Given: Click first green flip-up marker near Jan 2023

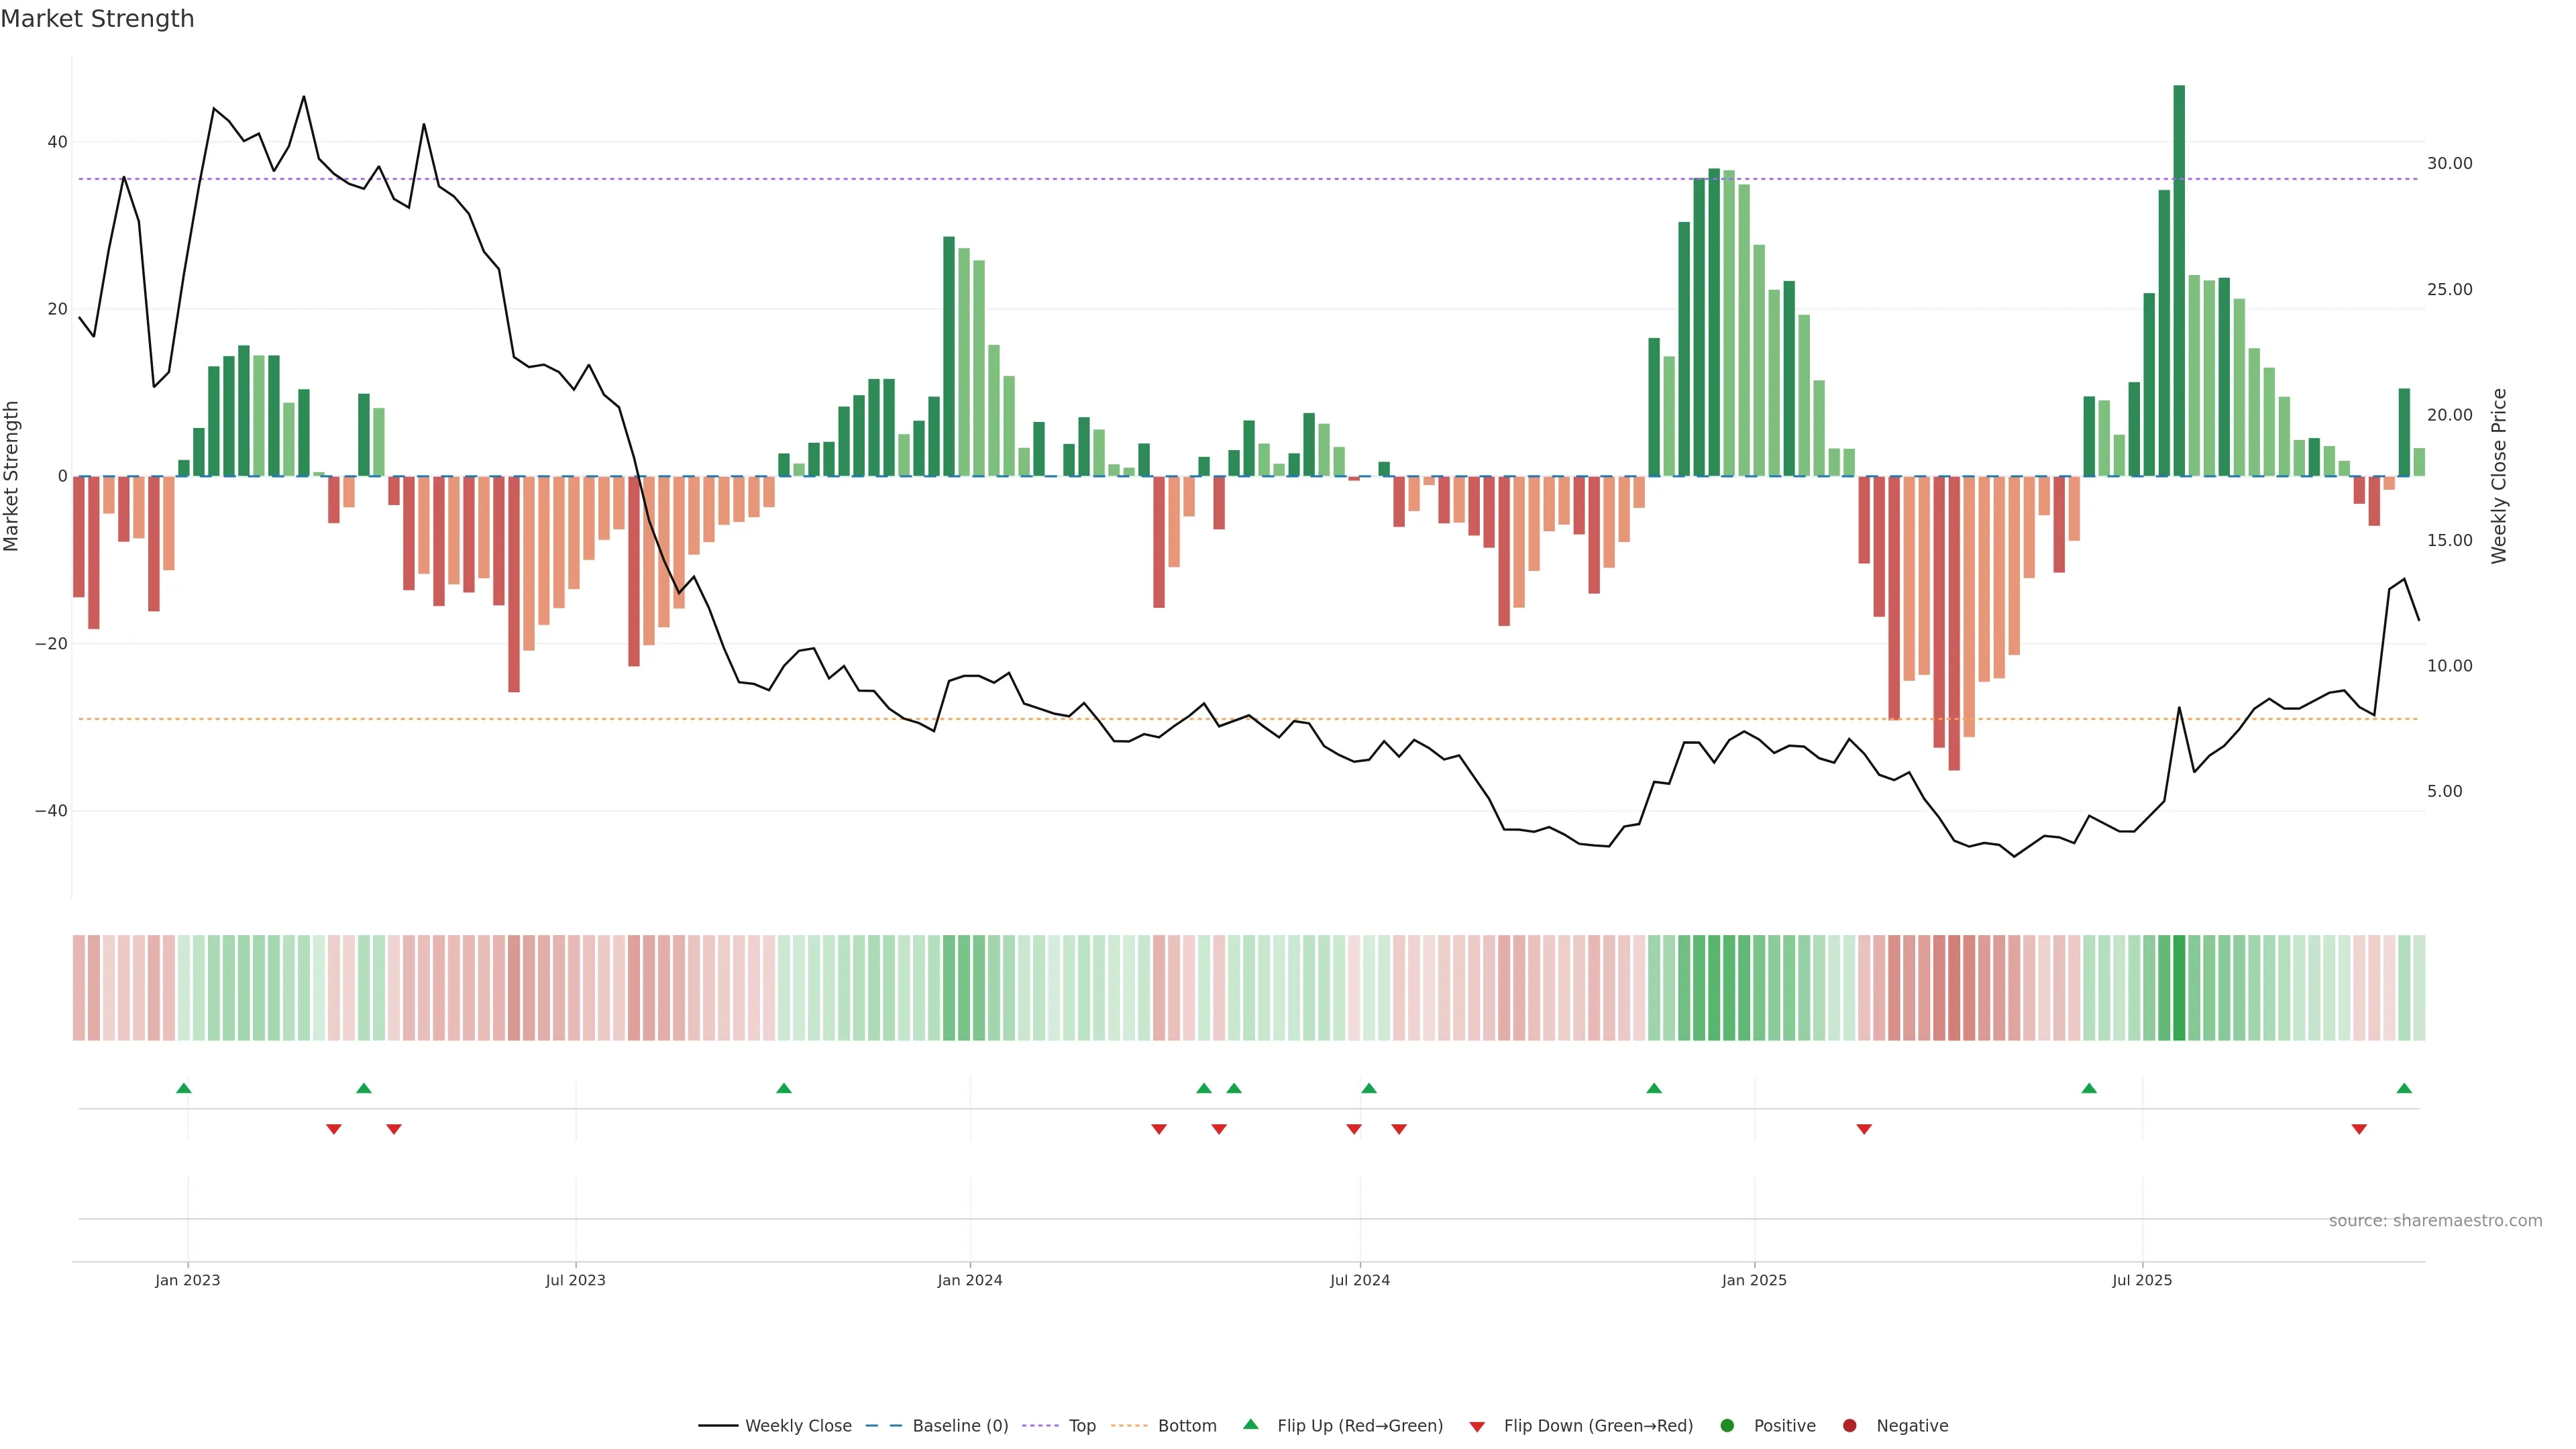Looking at the screenshot, I should click(184, 1088).
